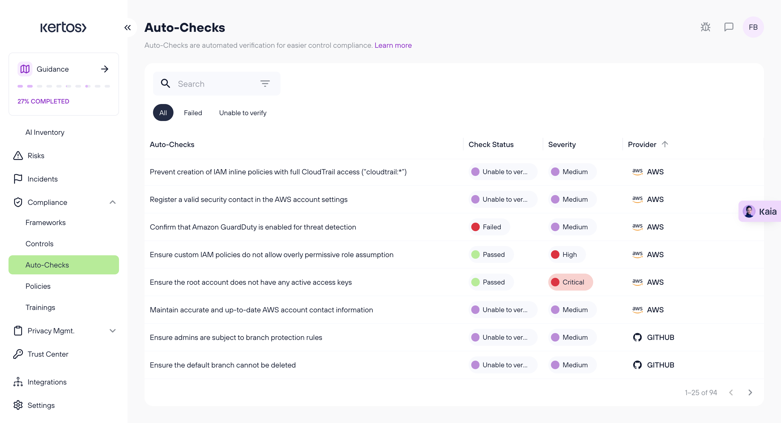Open the chat message icon
Screen dimensions: 781x423
click(729, 27)
